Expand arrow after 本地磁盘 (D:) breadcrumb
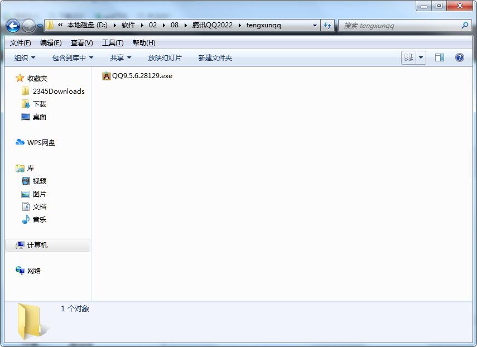This screenshot has width=477, height=347. click(115, 25)
